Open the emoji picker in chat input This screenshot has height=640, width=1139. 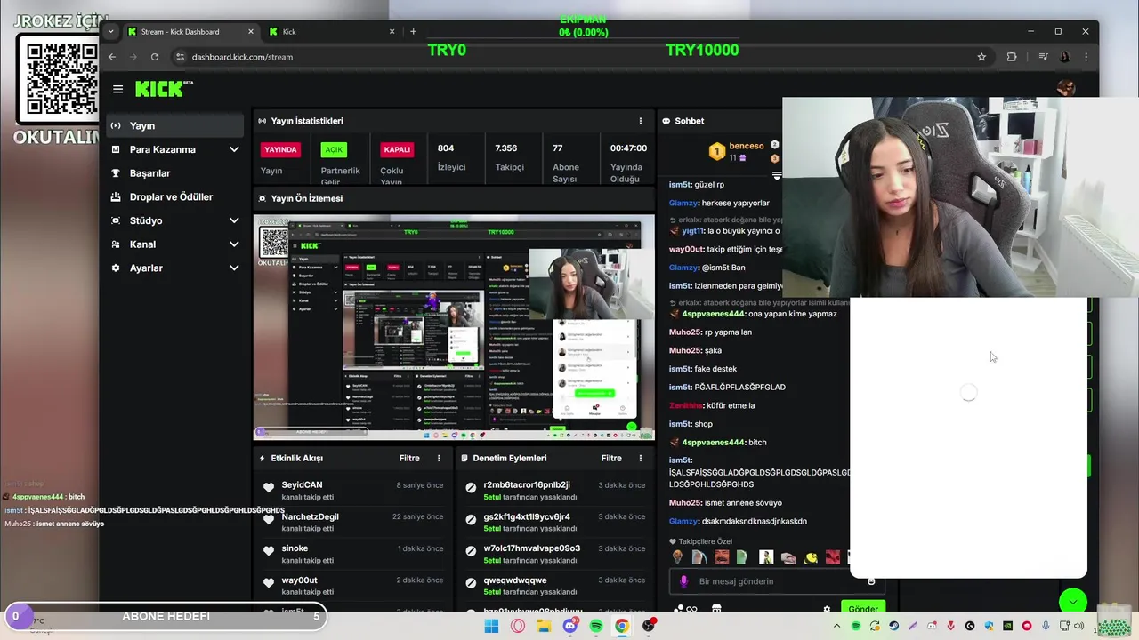pos(871,581)
